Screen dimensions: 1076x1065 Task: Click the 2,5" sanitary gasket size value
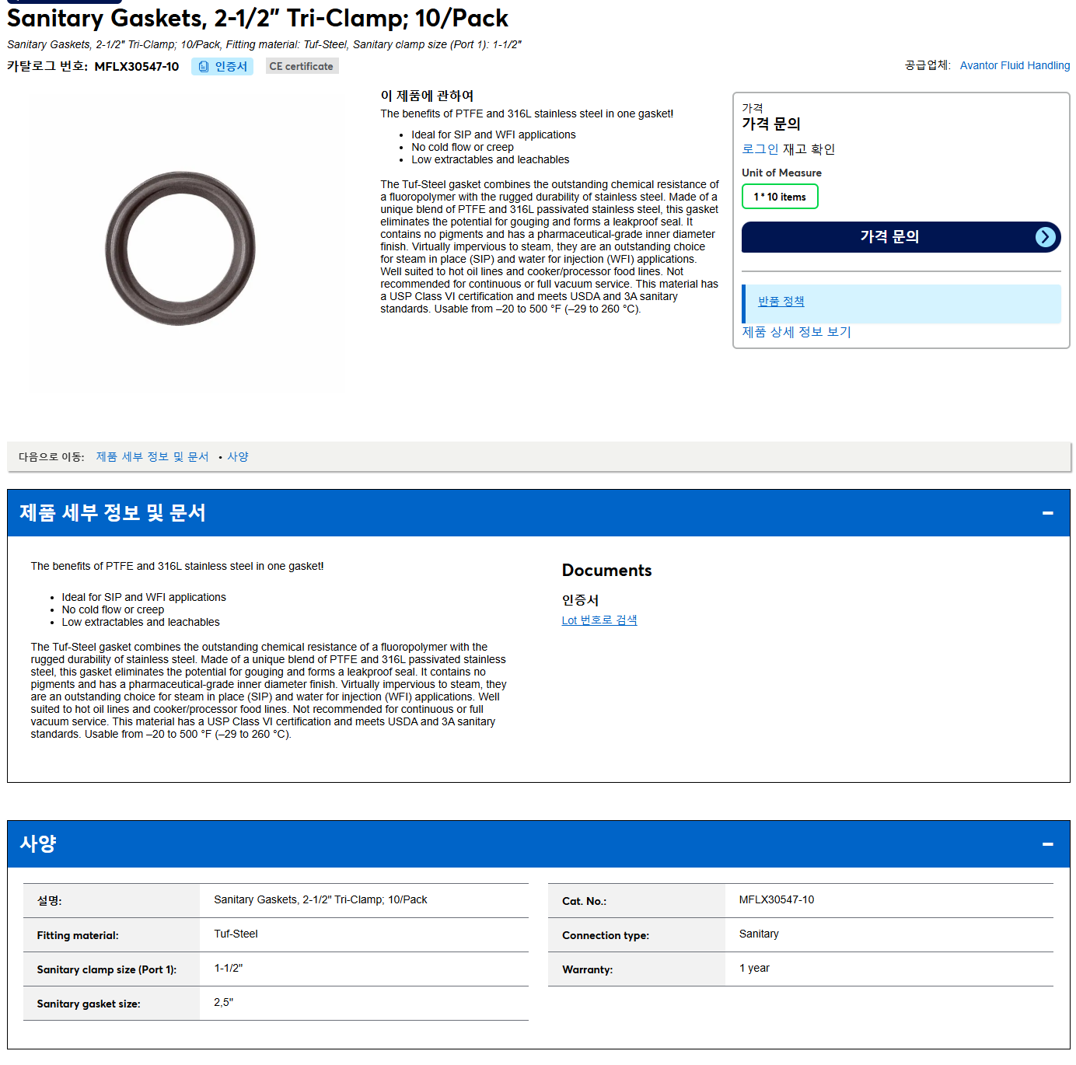click(x=223, y=1003)
